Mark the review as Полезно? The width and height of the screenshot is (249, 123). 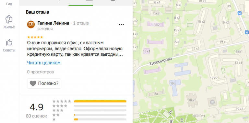coord(44,84)
